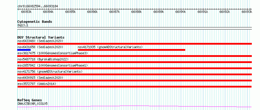Click the Cytogenetic Bands track title
Image resolution: width=260 pixels, height=110 pixels.
(x=35, y=22)
